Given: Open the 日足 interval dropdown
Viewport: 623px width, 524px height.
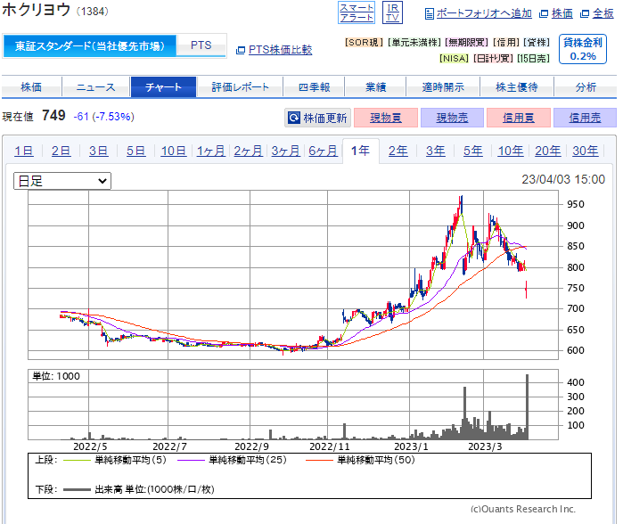Looking at the screenshot, I should point(62,181).
